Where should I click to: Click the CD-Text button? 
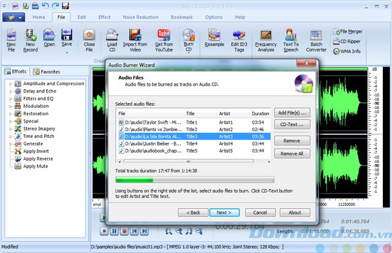click(292, 124)
